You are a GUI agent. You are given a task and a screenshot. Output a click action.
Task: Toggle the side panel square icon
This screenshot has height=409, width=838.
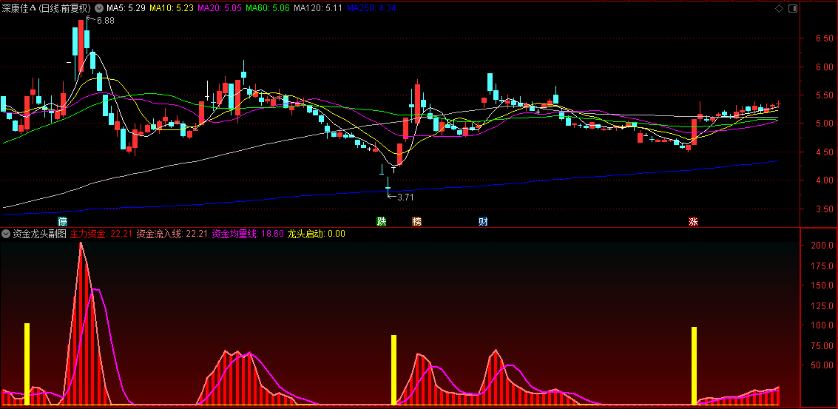(792, 8)
